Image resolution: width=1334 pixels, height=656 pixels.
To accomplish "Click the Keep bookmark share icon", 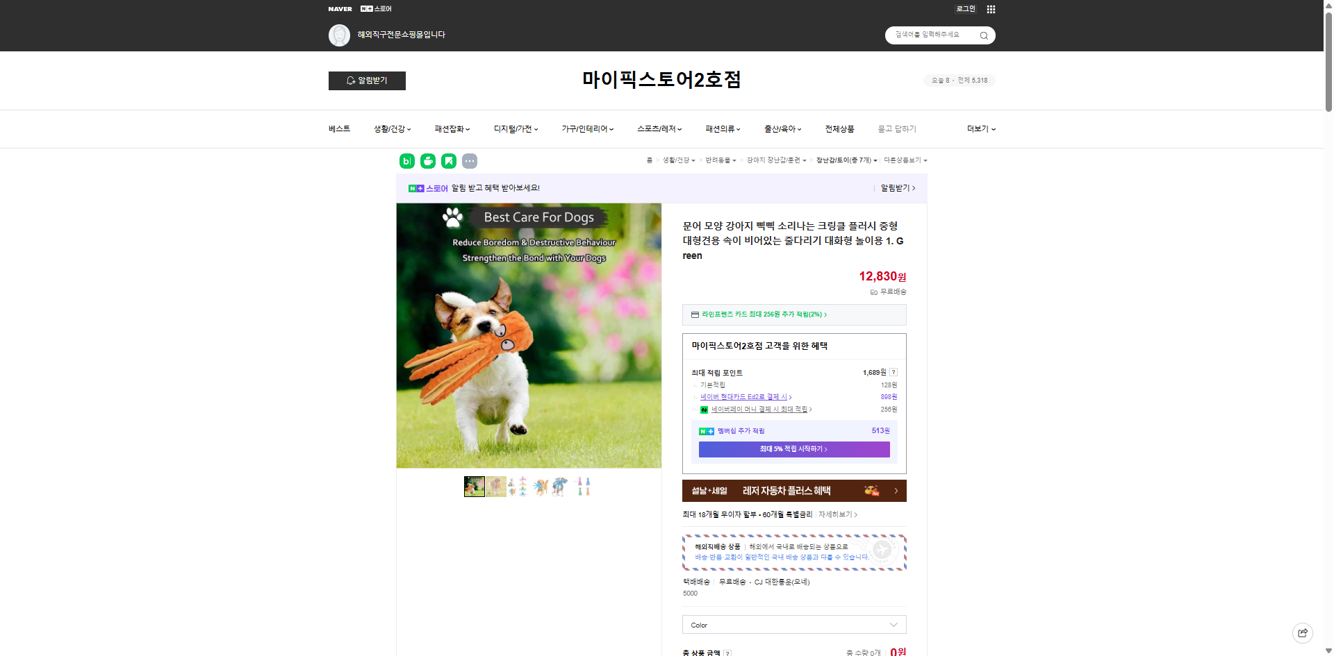I will 450,161.
